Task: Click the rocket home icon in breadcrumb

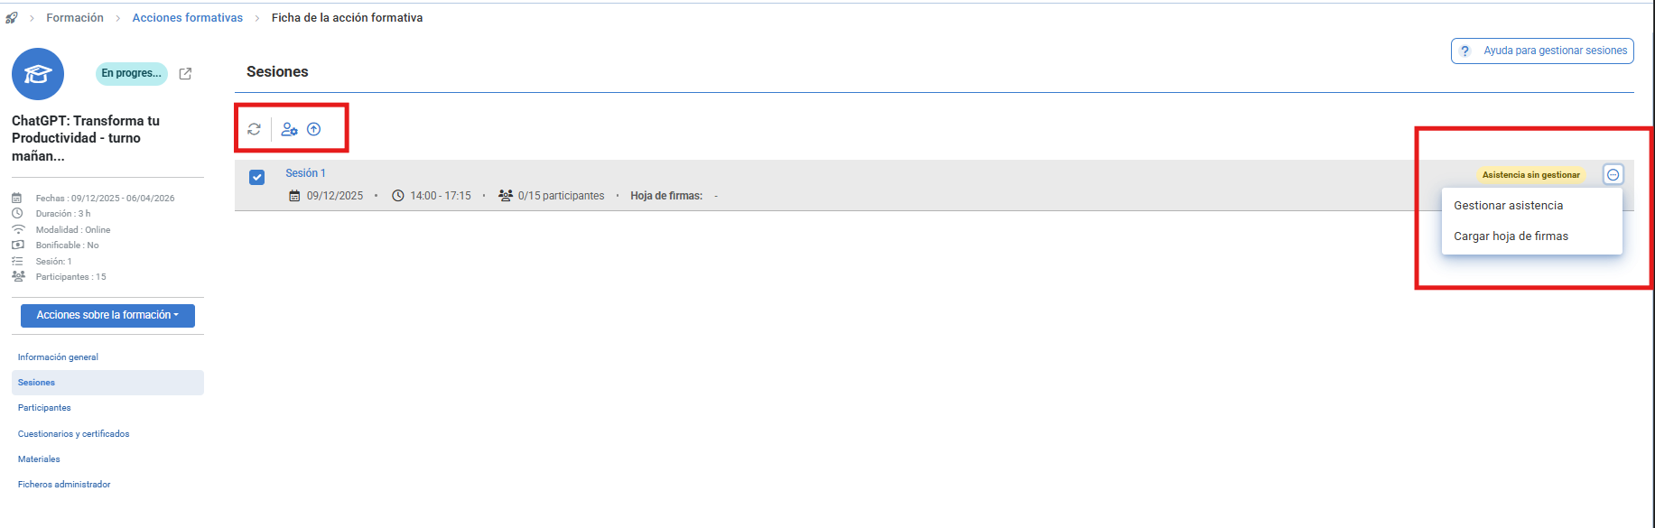Action: 11,17
